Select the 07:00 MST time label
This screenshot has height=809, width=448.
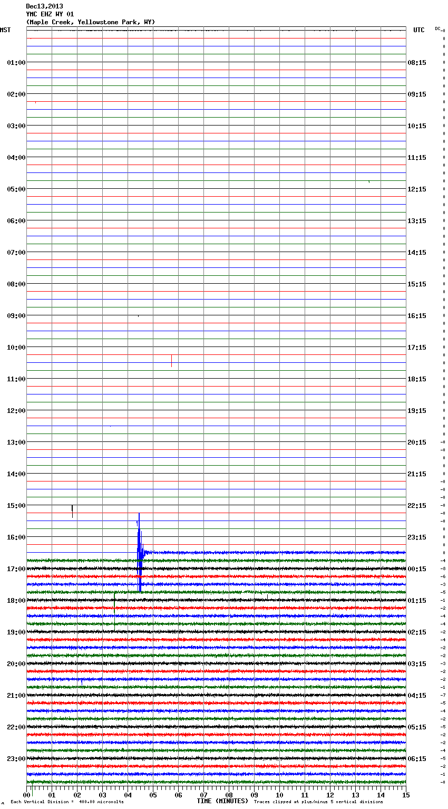16,253
